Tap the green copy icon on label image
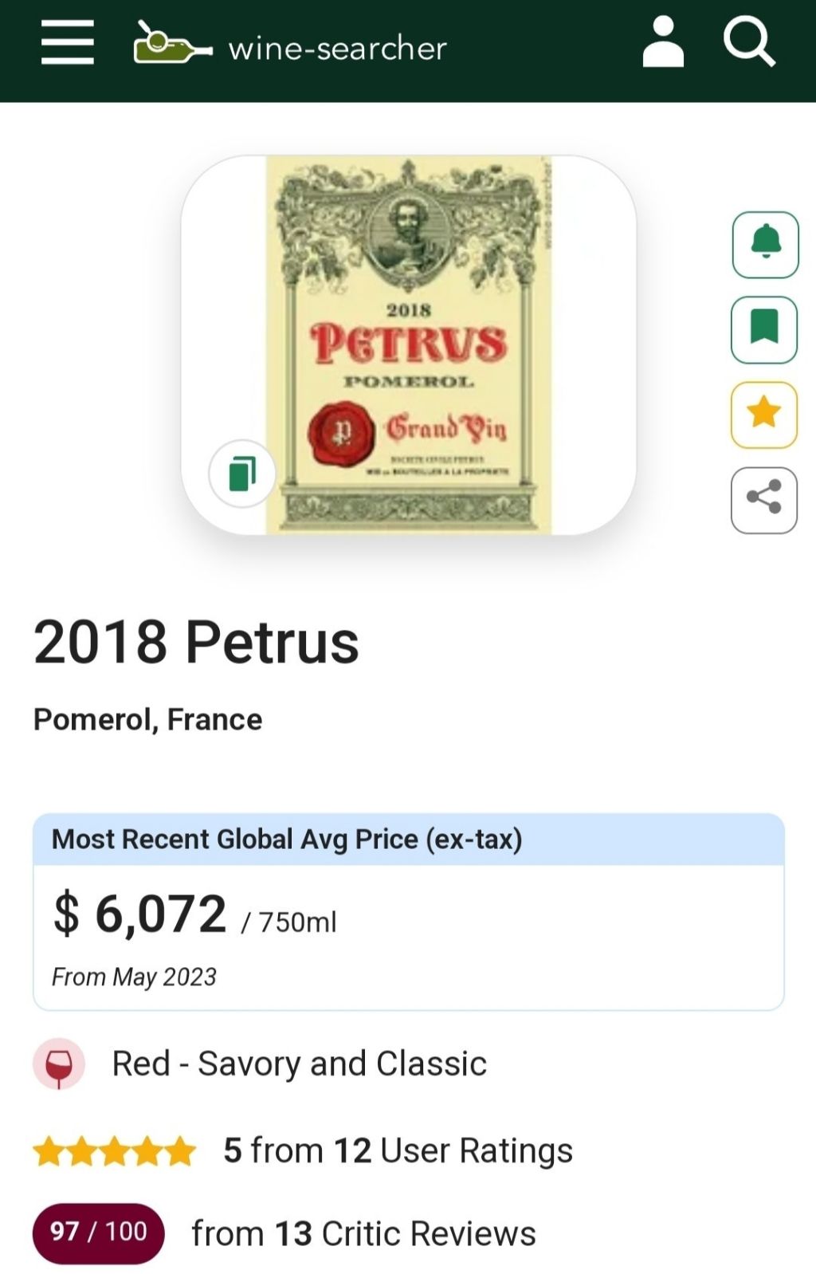Image resolution: width=816 pixels, height=1274 pixels. coord(242,474)
